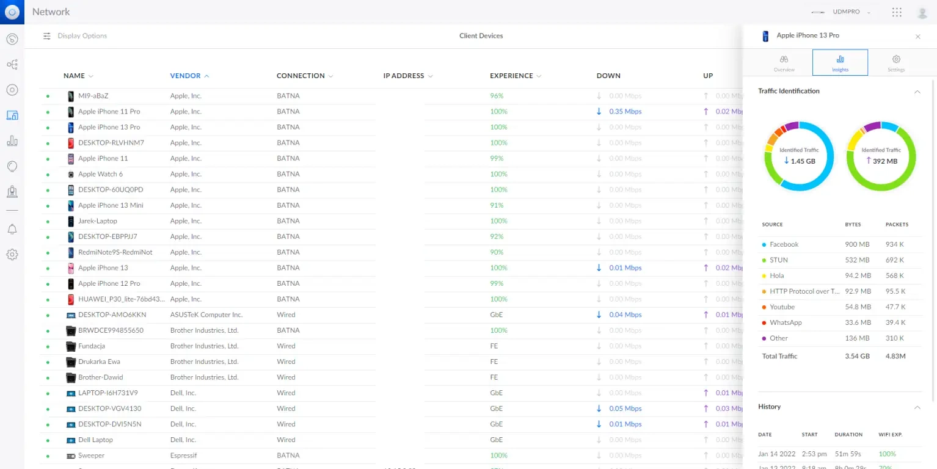Click the download Identified Traffic donut chart
This screenshot has width=937, height=469.
pyautogui.click(x=799, y=156)
